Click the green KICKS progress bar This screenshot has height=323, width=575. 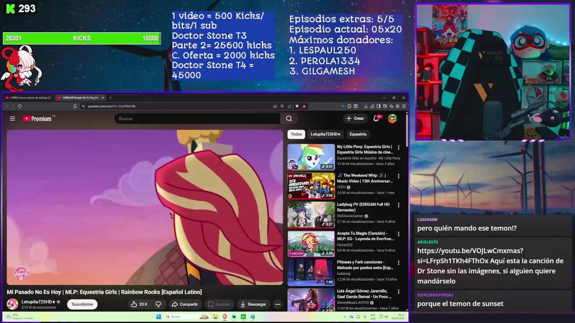(x=82, y=39)
